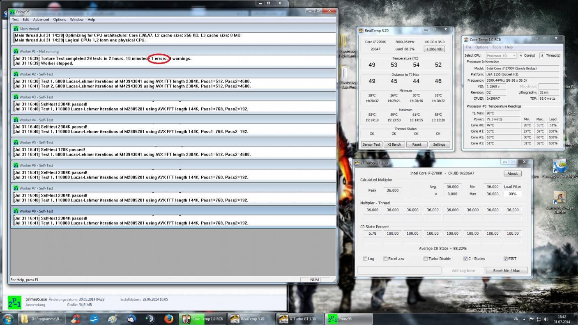Open Prime95 Help menu
This screenshot has height=325, width=578.
click(x=91, y=19)
